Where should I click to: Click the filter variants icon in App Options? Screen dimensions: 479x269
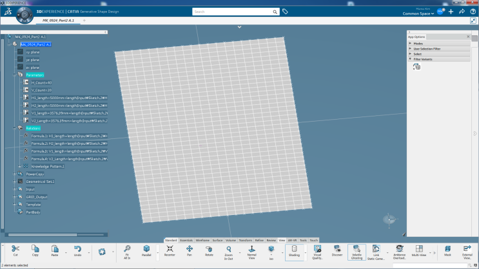tap(416, 67)
